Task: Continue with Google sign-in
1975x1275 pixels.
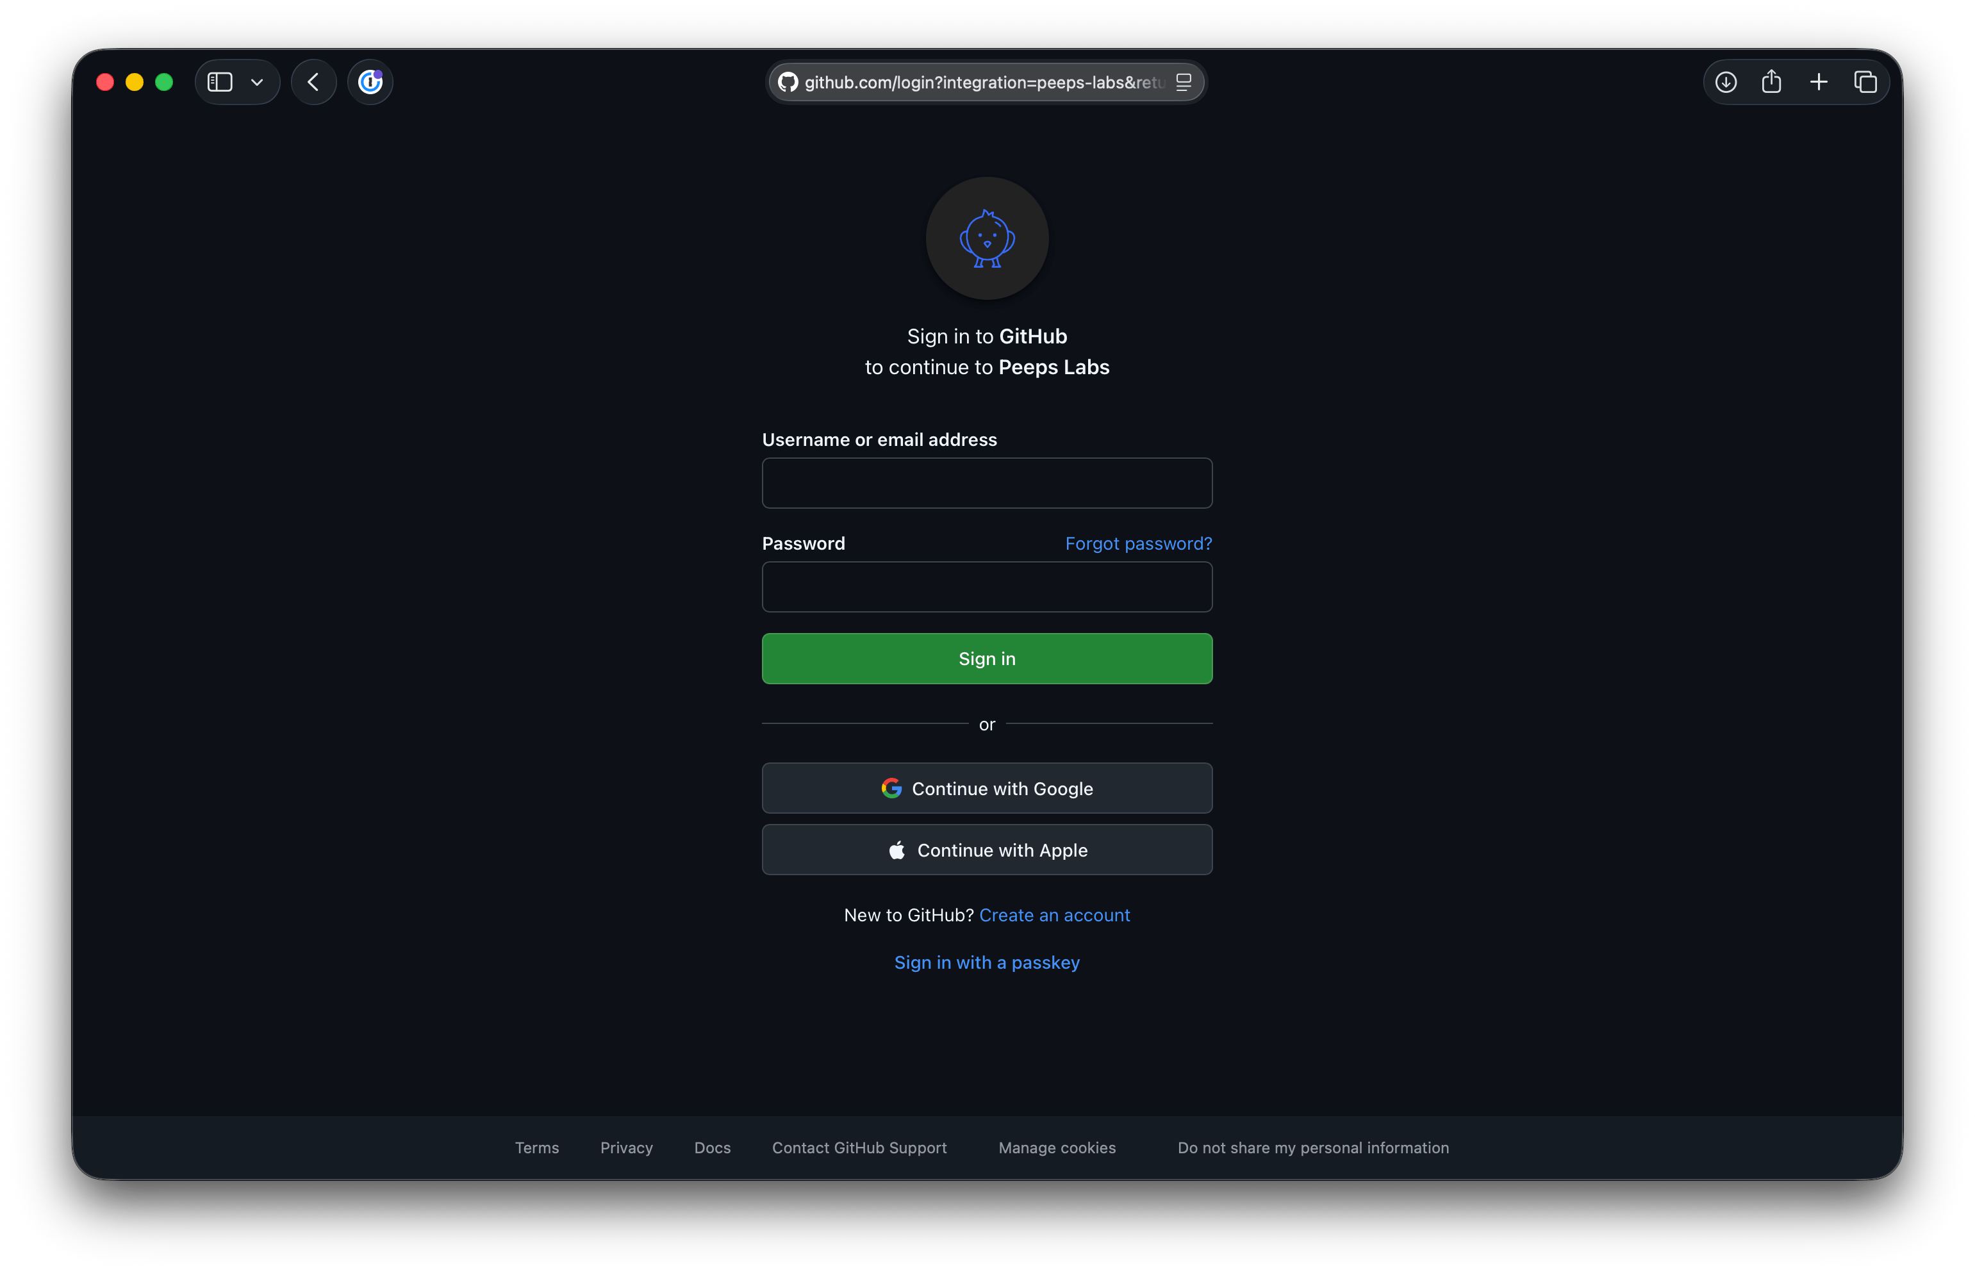Action: click(x=987, y=788)
